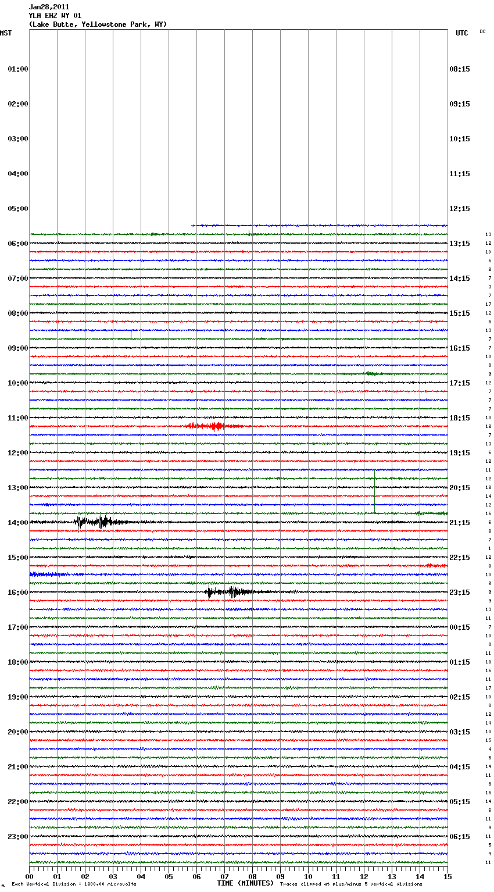The image size is (494, 892).
Task: Click the UTC column header
Action: tap(461, 33)
